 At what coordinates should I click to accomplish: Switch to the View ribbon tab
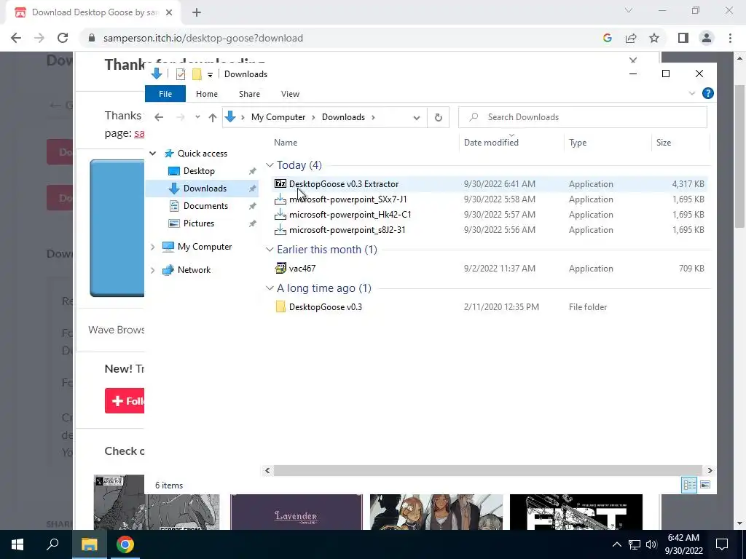[290, 94]
